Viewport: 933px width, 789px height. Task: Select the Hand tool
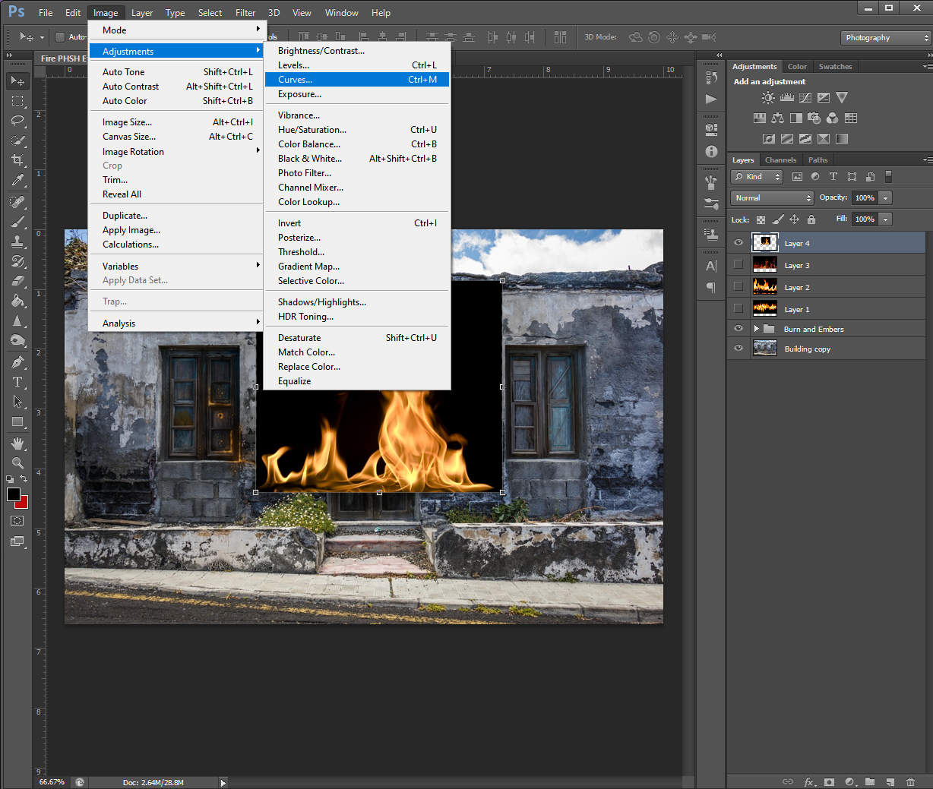pos(17,443)
